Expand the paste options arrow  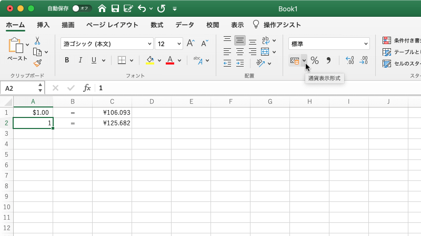click(x=27, y=45)
